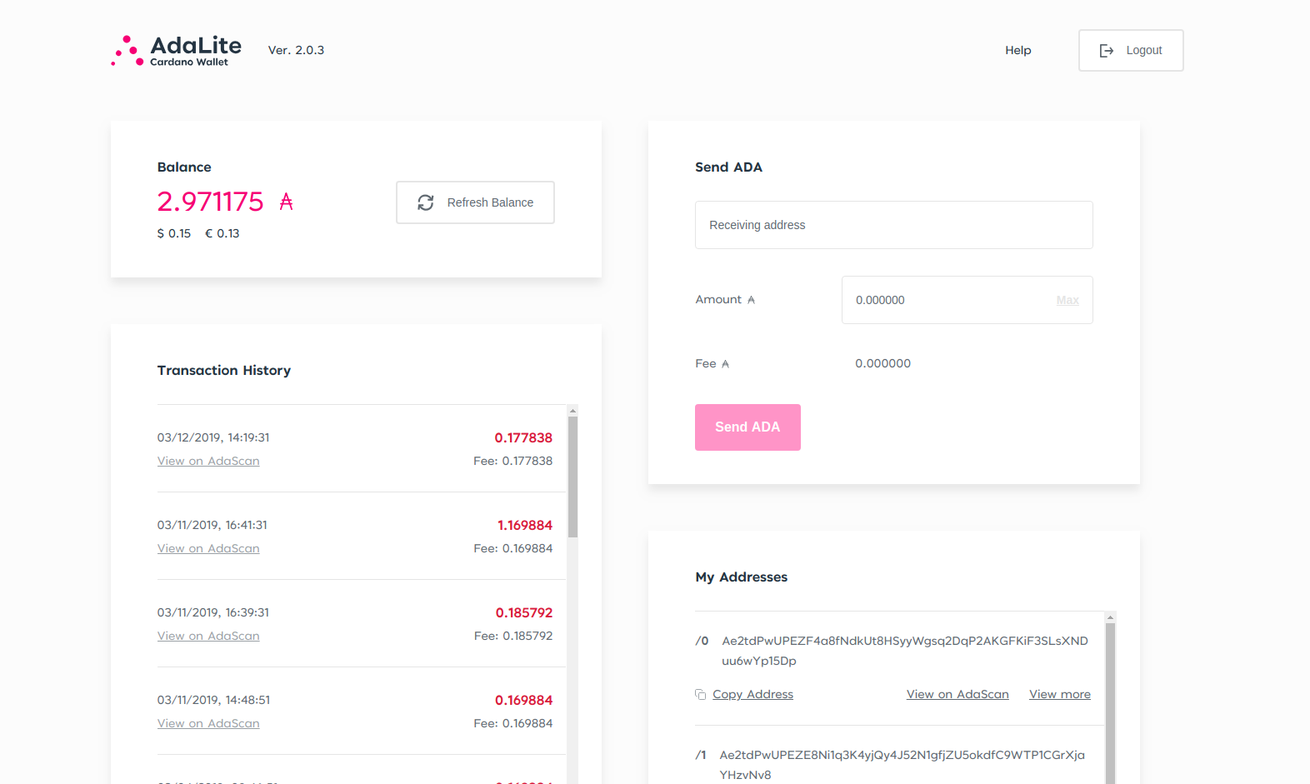This screenshot has width=1310, height=784.
Task: Open View on AdaScan for 14:19:31 transaction
Action: (x=208, y=461)
